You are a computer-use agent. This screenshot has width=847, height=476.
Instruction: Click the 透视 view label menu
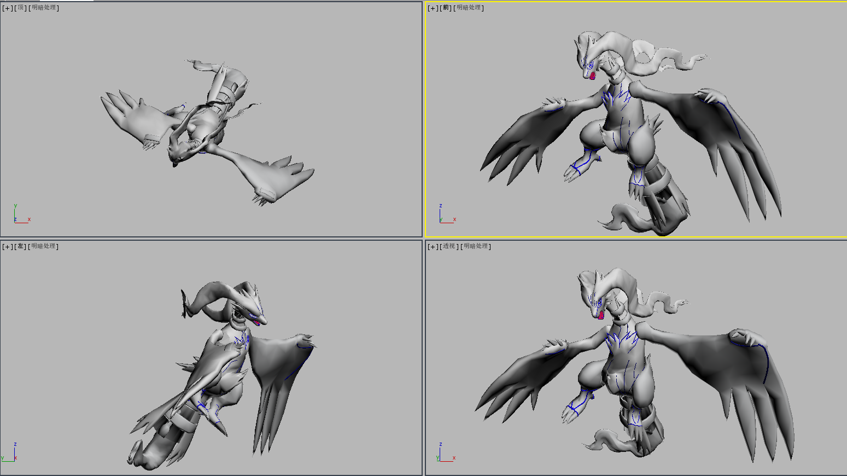[449, 247]
